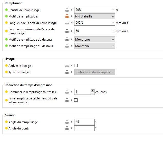The height and width of the screenshot is (158, 163).
Task: Click the lock icon beside Motif de remplissage du dessus
Action: 67,39
